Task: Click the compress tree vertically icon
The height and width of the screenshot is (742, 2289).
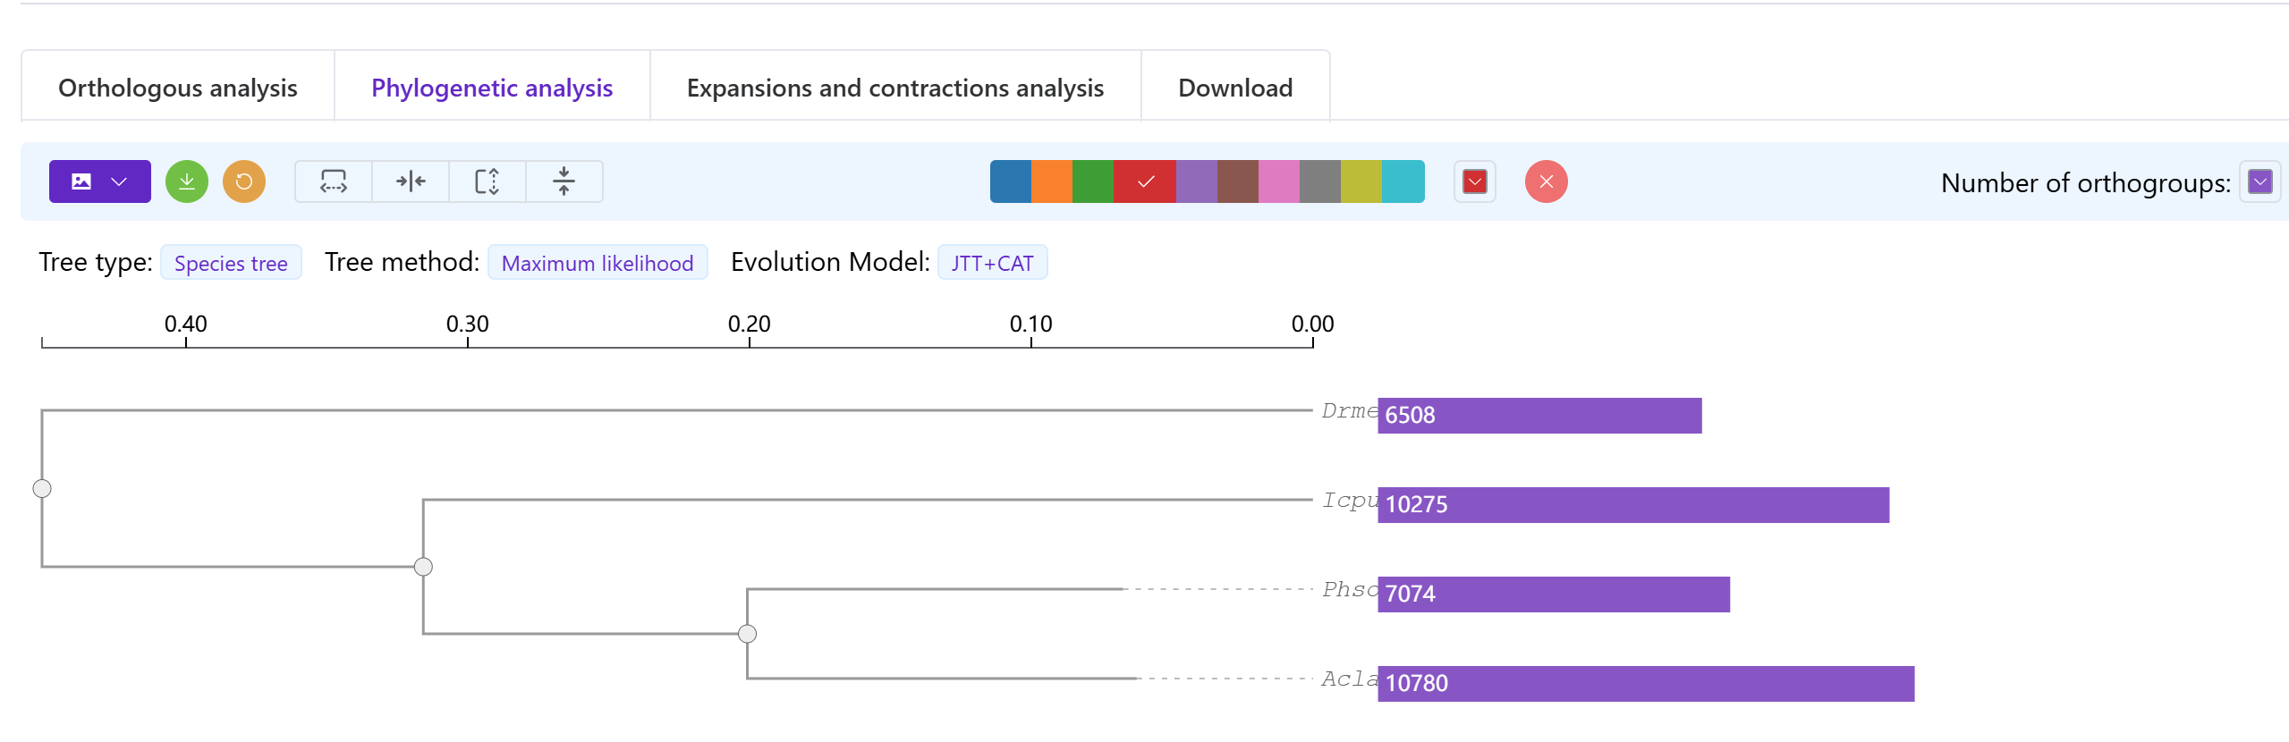Action: point(564,181)
